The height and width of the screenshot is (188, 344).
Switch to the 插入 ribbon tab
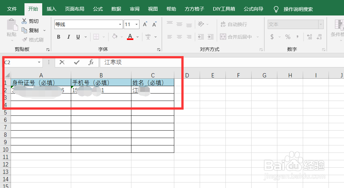pos(51,9)
